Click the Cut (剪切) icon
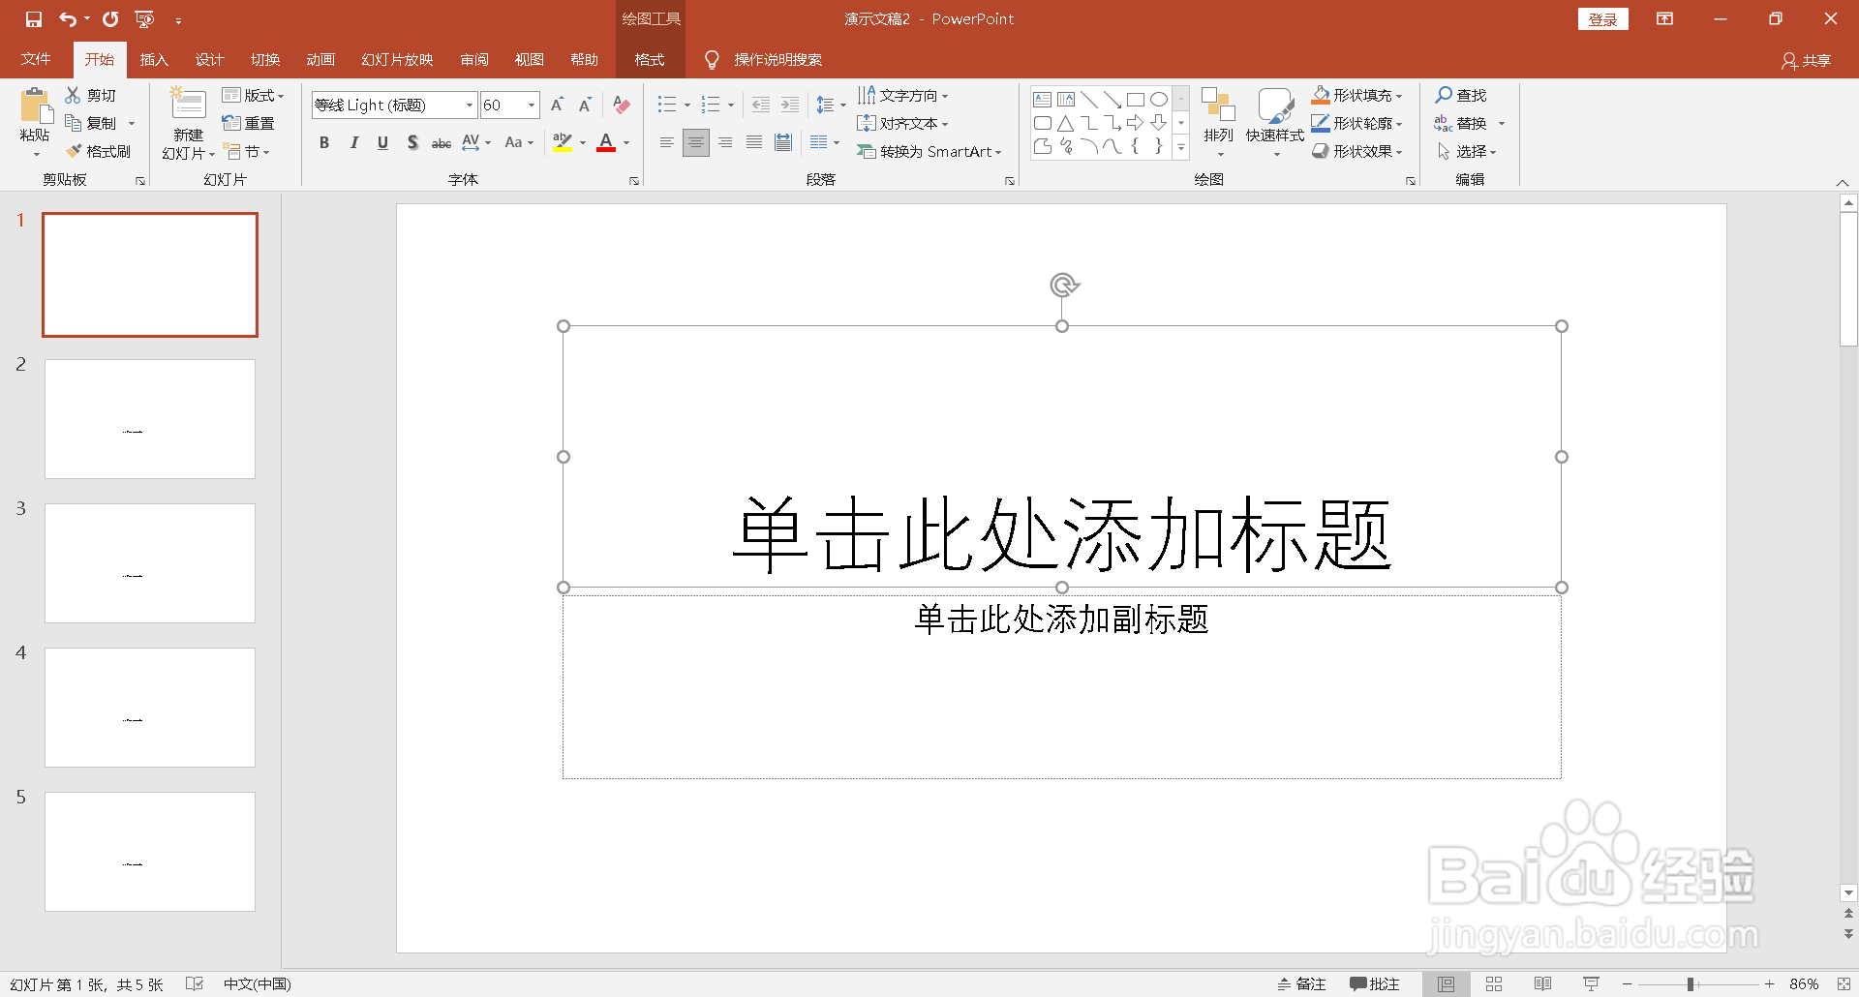This screenshot has height=997, width=1859. tap(91, 94)
